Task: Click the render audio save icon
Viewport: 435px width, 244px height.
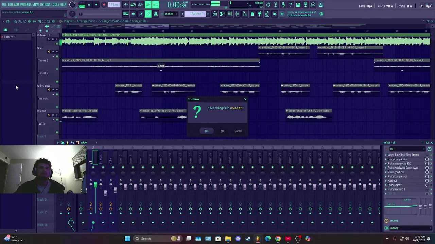Action: tap(306, 5)
